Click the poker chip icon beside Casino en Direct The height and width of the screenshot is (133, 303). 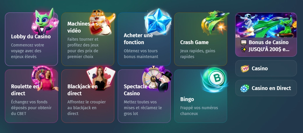[x=245, y=88]
